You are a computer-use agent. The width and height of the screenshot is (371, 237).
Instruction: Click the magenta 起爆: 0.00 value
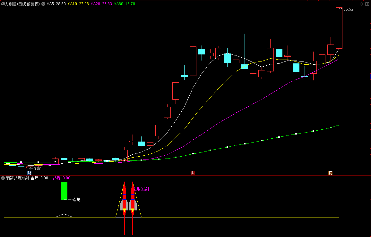pos(62,178)
